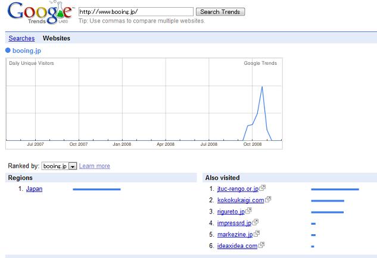Open external link icon beside jtuc-rengo.or.jp
Viewport: 377px width, 258px height.
coord(263,188)
